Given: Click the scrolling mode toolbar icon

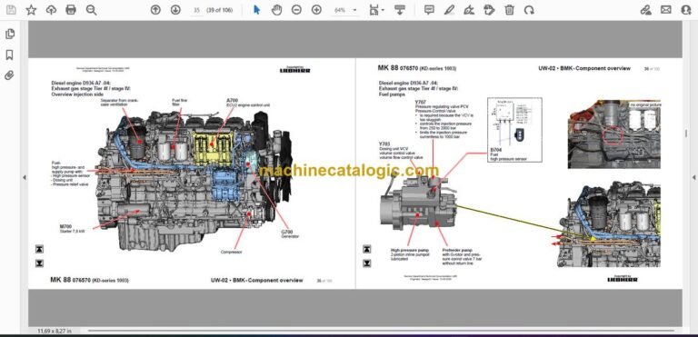Looking at the screenshot, I should click(400, 10).
